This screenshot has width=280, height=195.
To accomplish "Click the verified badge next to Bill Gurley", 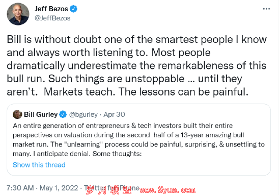I will click(63, 114).
